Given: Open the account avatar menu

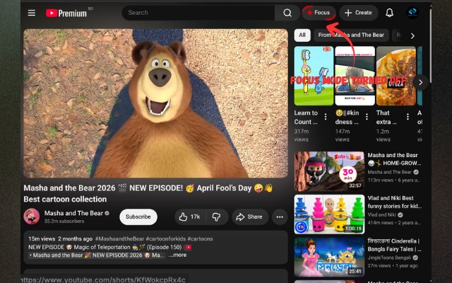Looking at the screenshot, I should click(x=412, y=13).
